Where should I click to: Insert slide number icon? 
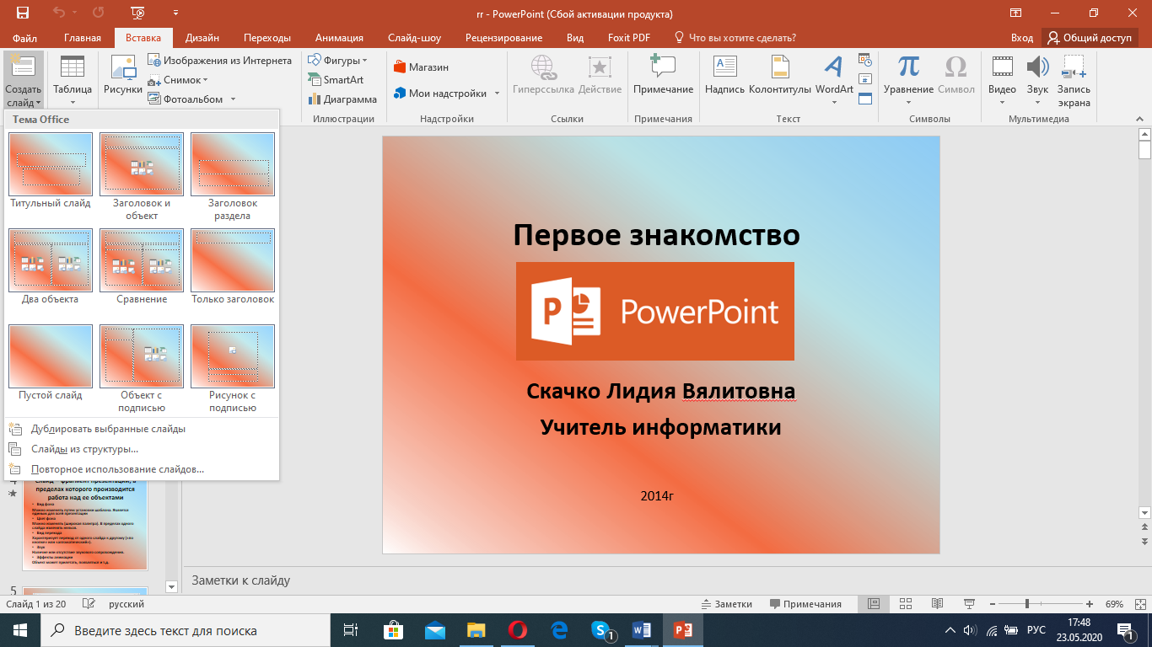[x=864, y=78]
